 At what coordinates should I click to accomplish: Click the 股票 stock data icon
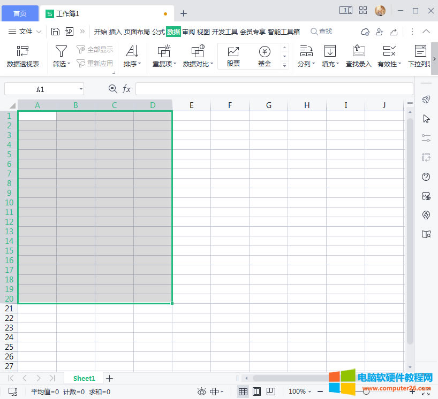point(233,56)
